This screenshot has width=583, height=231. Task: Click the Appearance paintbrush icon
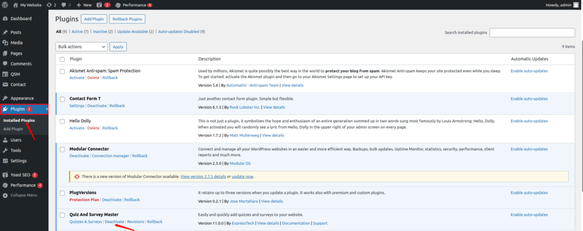[5, 98]
